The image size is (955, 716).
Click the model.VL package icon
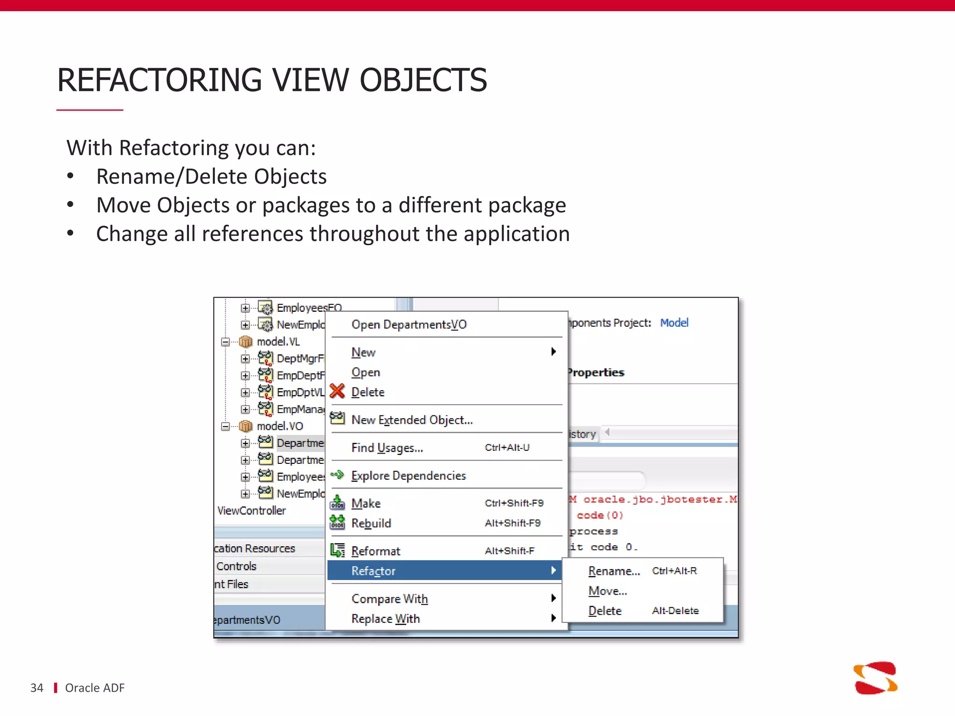tap(245, 342)
